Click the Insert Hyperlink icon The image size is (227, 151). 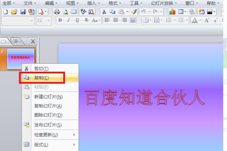[x=192, y=12]
